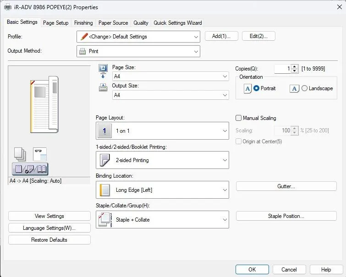Expand the Page Size dropdown
This screenshot has height=277, width=346.
pos(170,76)
